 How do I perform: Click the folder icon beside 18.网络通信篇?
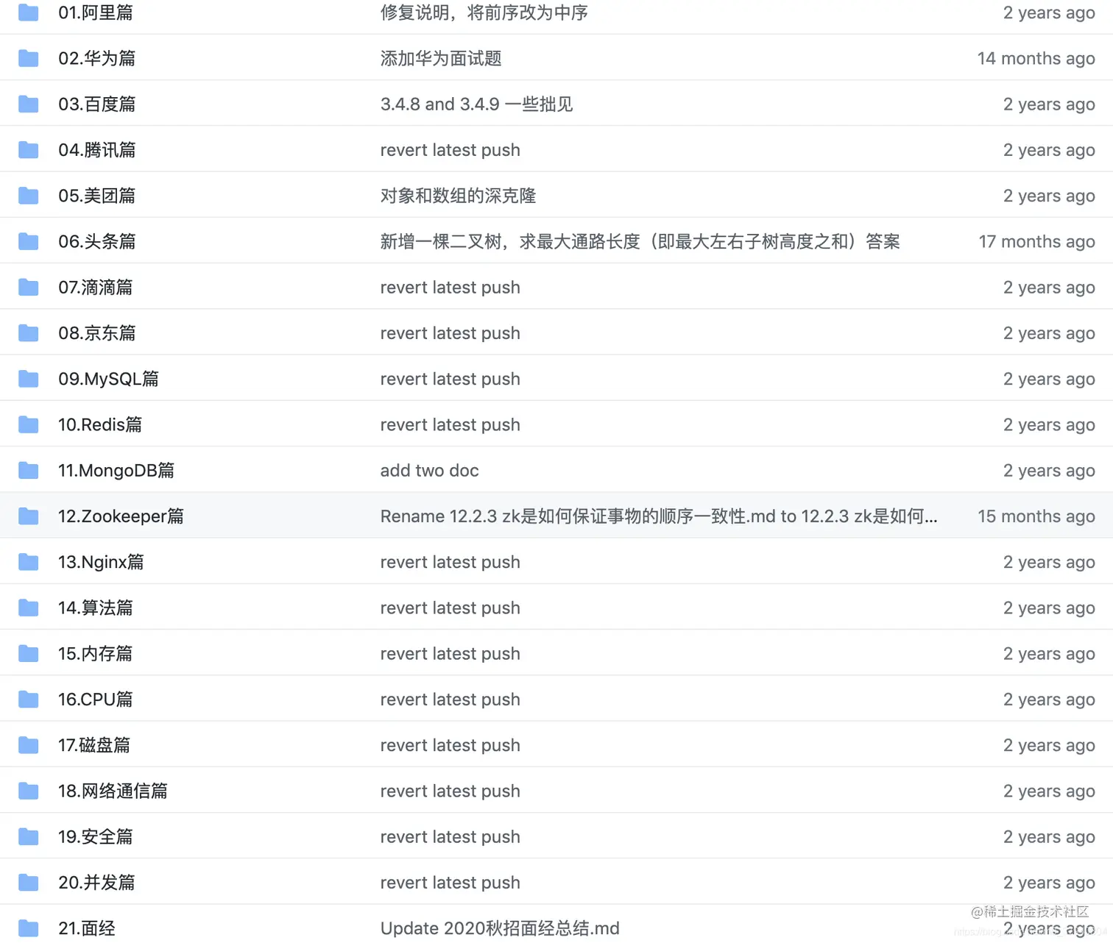(x=28, y=791)
